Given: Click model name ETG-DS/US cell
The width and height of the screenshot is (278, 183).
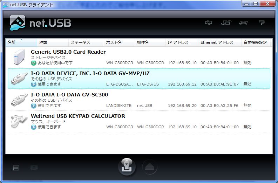Looking at the screenshot, I should point(148,84).
